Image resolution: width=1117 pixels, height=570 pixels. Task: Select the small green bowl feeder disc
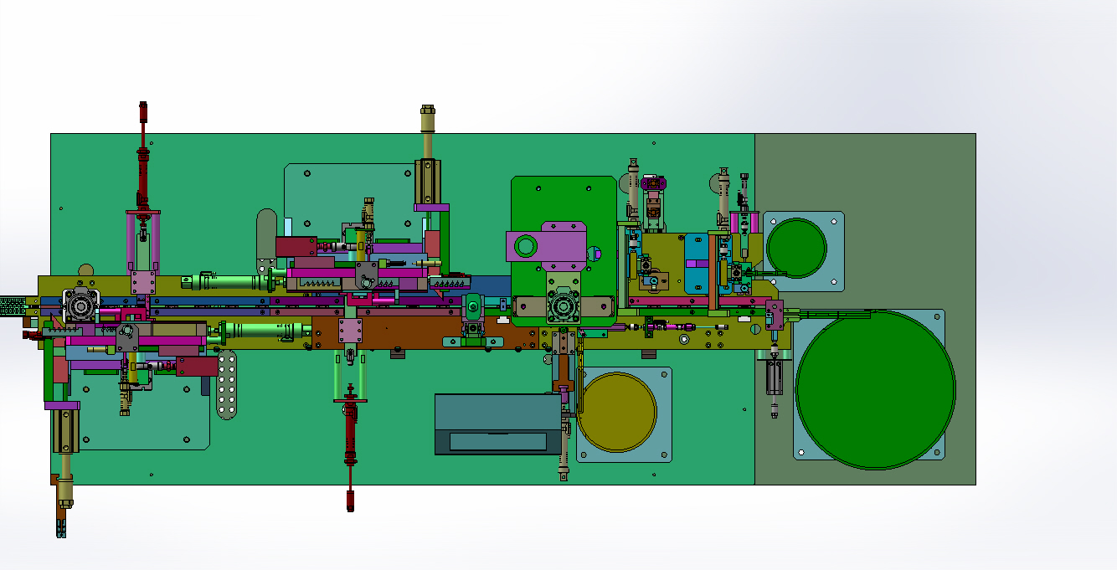[x=797, y=248]
